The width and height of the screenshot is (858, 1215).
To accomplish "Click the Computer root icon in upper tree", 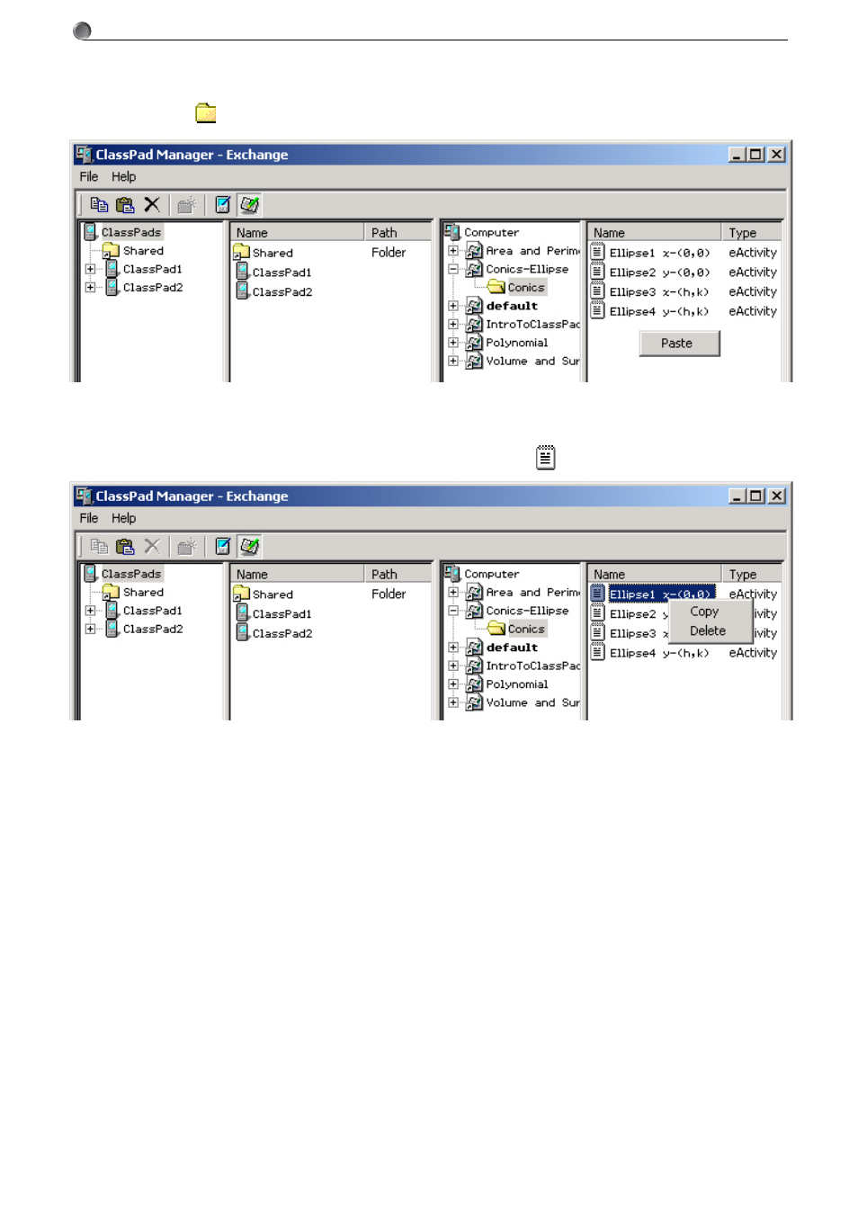I will click(x=451, y=232).
